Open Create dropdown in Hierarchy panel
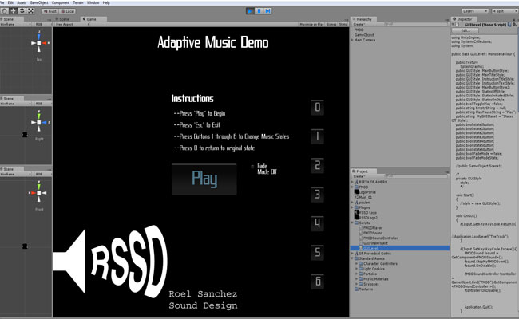 [x=359, y=24]
